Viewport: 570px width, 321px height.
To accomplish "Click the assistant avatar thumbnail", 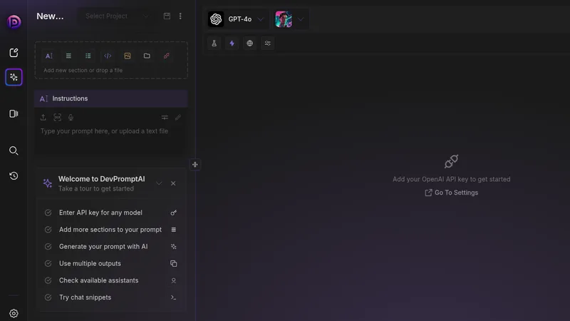I will click(x=284, y=19).
